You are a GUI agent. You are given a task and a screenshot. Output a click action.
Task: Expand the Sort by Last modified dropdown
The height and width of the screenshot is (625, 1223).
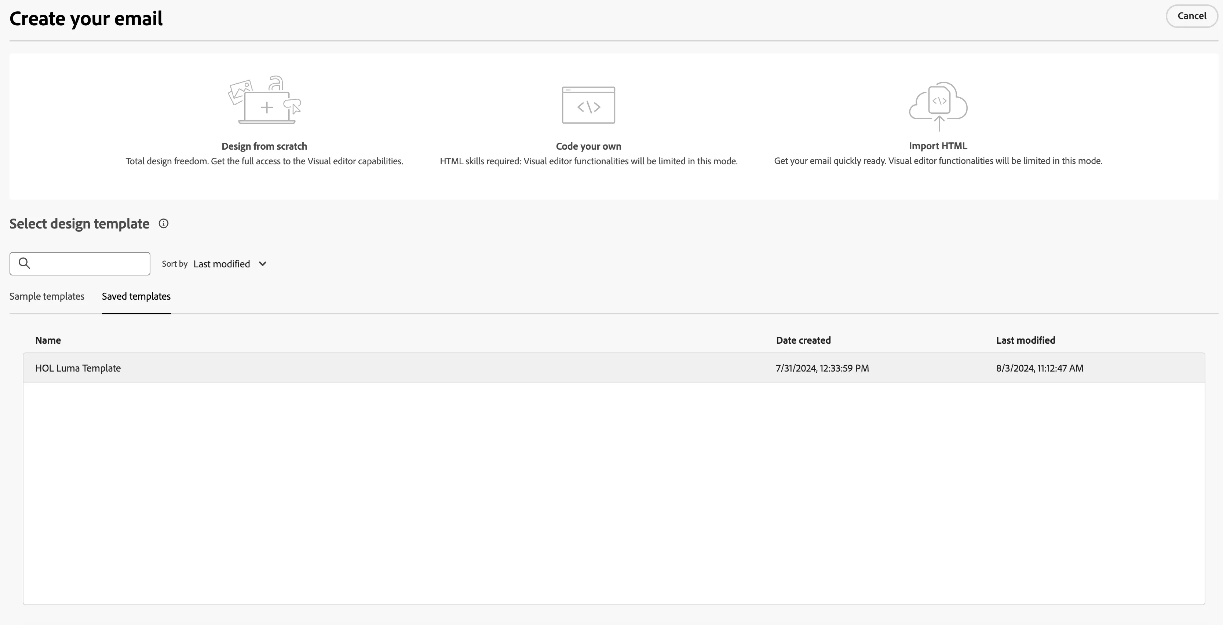click(x=230, y=264)
